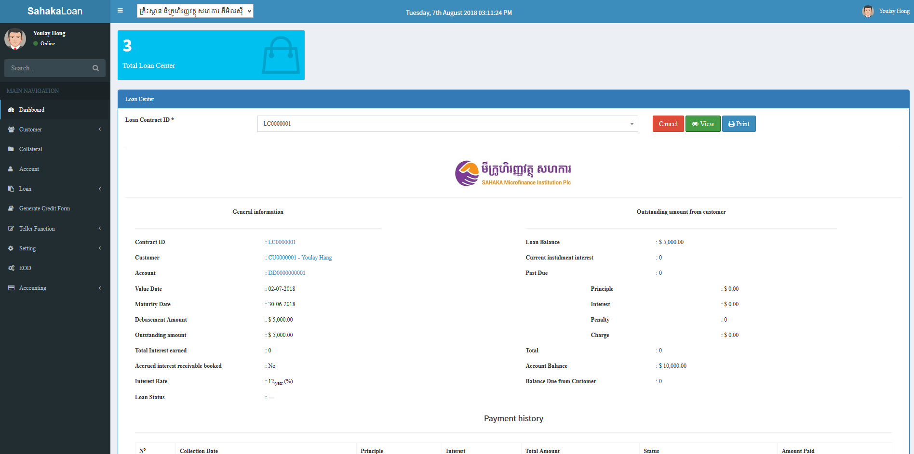Expand the Accounting submenu arrow
The width and height of the screenshot is (914, 454).
pyautogui.click(x=100, y=288)
